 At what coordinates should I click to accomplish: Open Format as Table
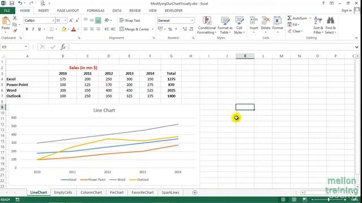[x=225, y=25]
